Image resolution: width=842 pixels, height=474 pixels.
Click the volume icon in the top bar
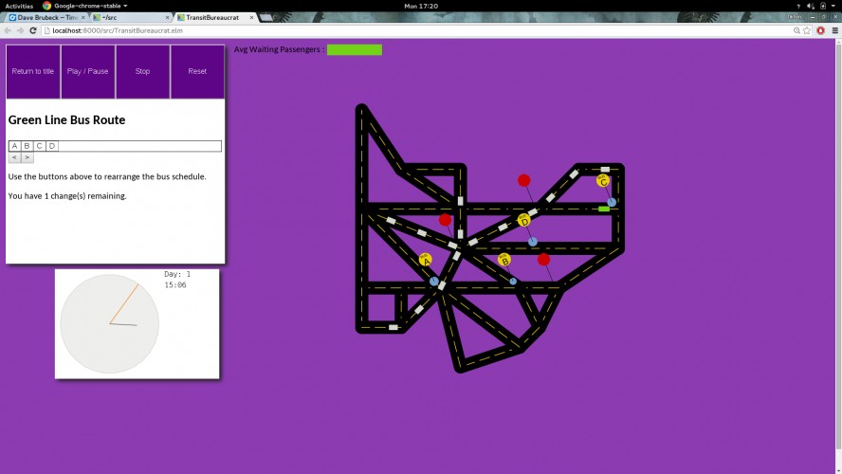tap(811, 6)
